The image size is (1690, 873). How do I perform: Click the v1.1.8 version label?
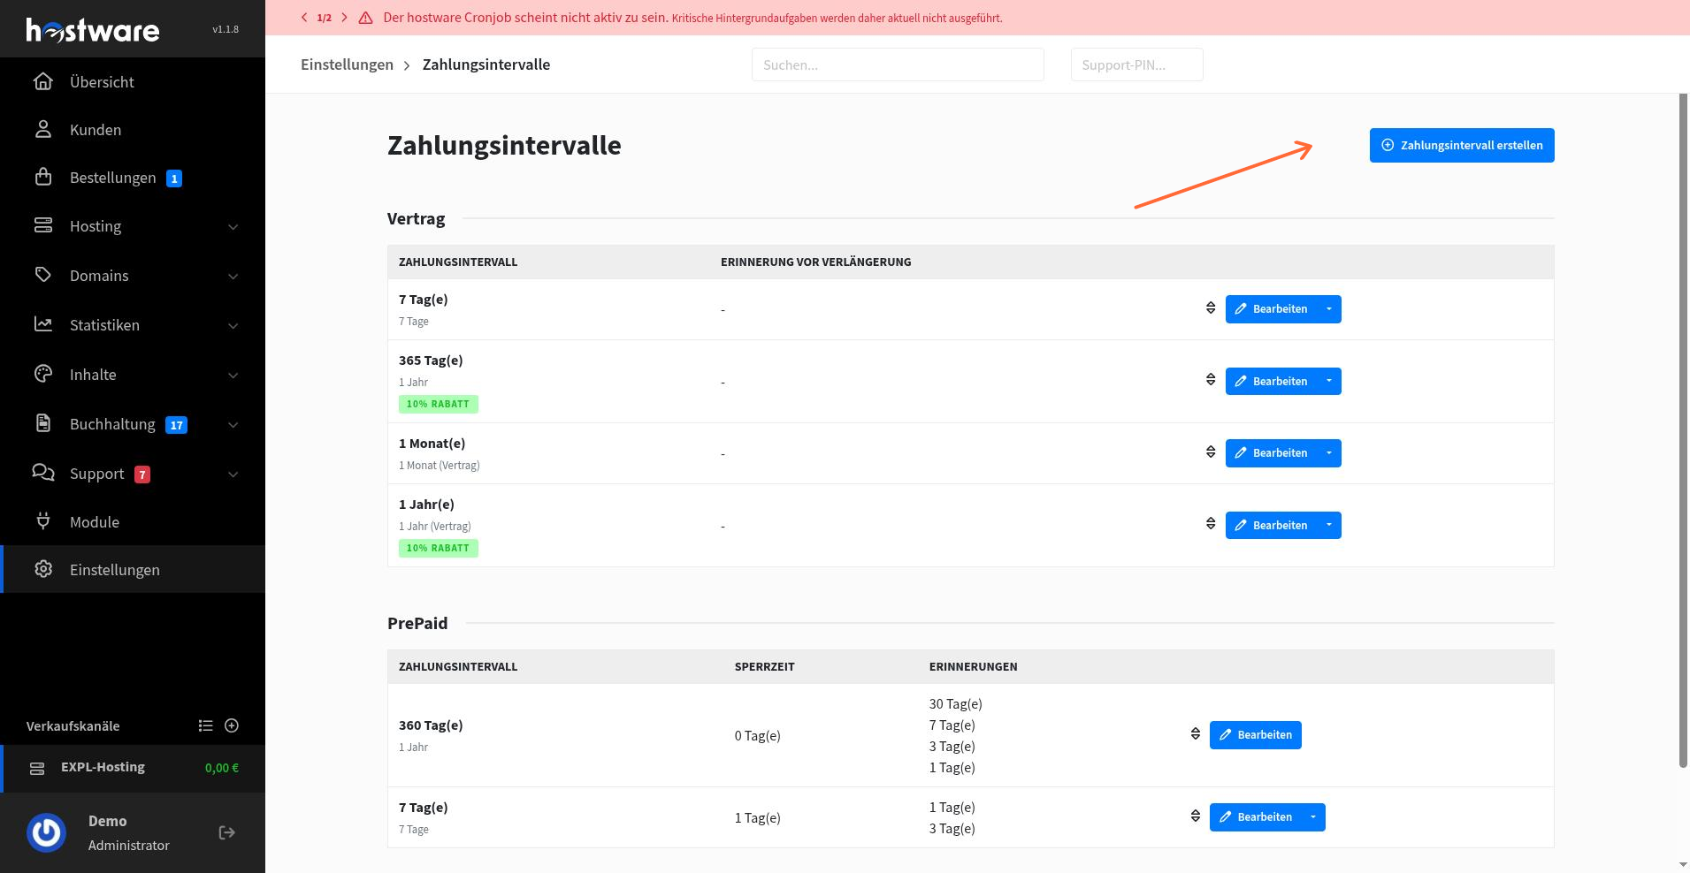[226, 29]
